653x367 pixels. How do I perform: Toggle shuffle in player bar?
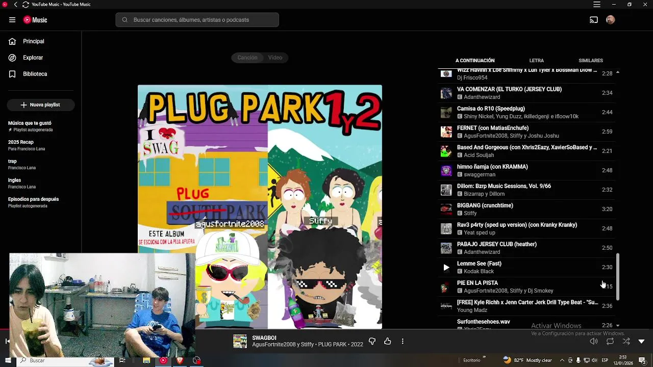626,342
